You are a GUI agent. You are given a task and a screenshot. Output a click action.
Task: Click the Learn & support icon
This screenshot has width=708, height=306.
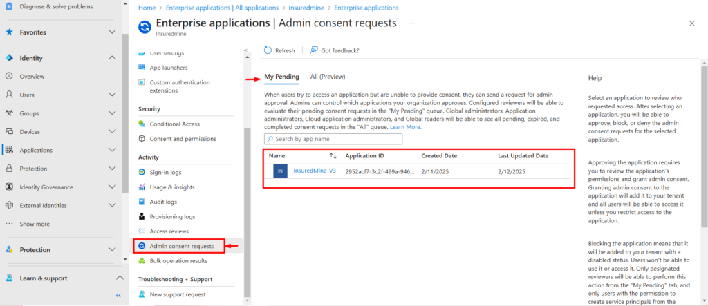click(x=9, y=278)
